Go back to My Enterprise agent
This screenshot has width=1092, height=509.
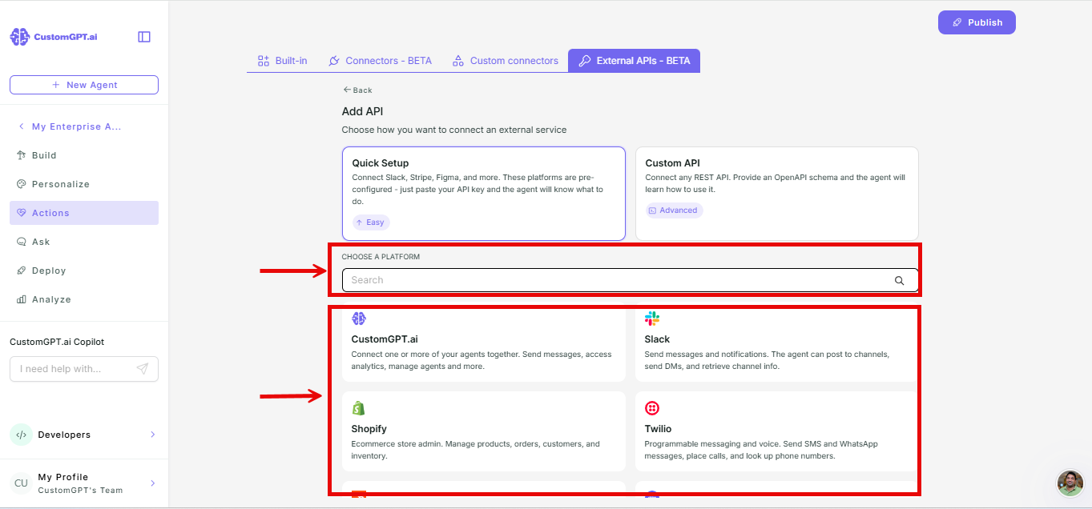pos(77,126)
